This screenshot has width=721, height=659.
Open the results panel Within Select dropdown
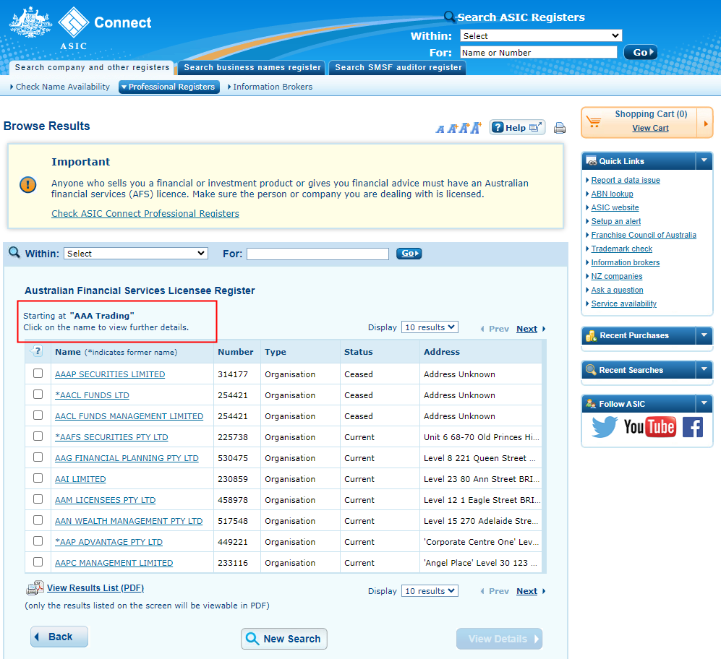(136, 253)
